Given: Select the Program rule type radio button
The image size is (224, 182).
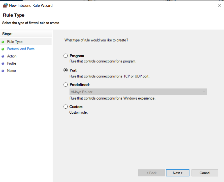Looking at the screenshot, I should tap(66, 56).
